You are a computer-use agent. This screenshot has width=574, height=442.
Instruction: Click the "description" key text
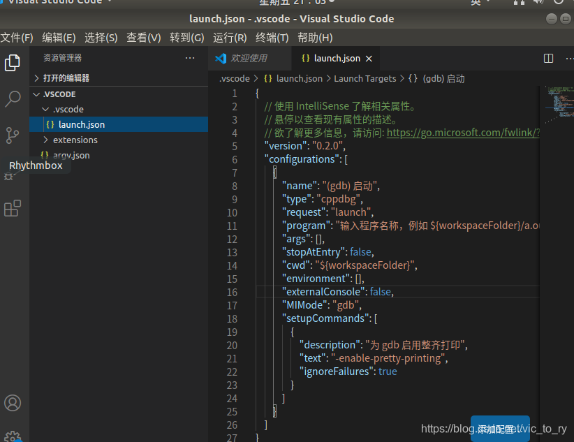tap(330, 345)
